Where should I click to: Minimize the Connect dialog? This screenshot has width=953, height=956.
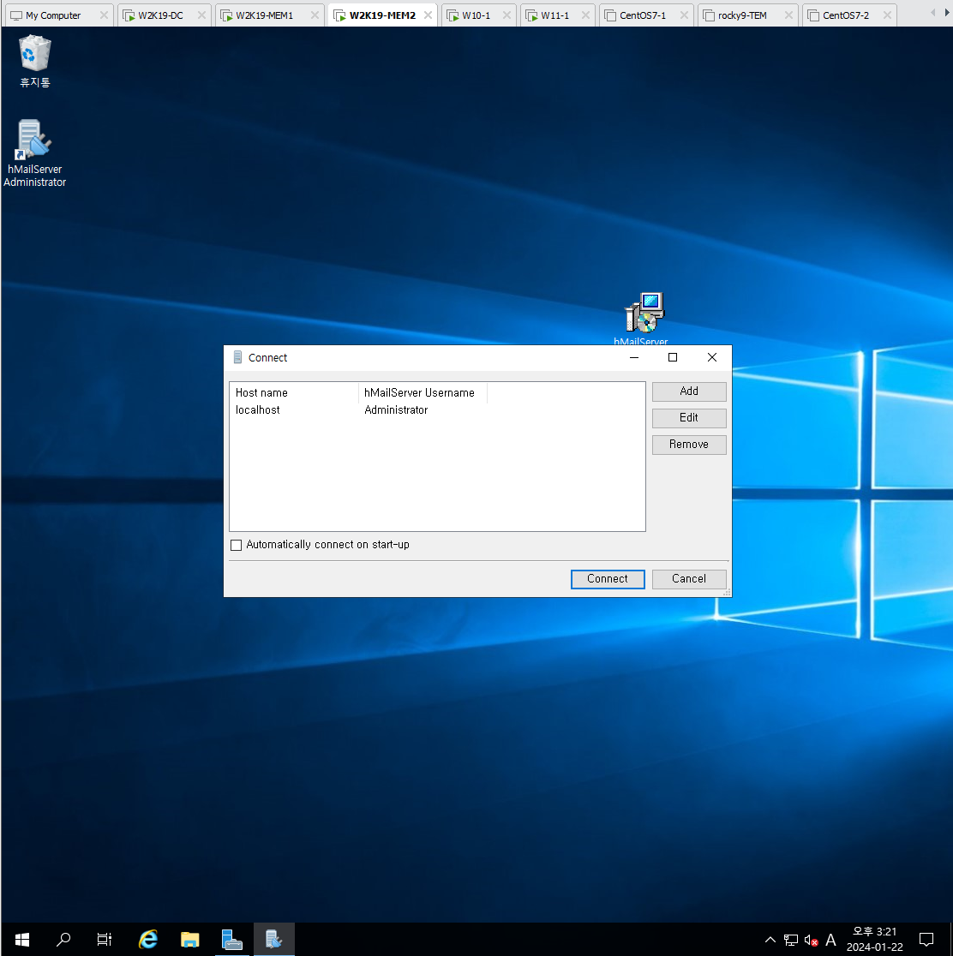634,358
